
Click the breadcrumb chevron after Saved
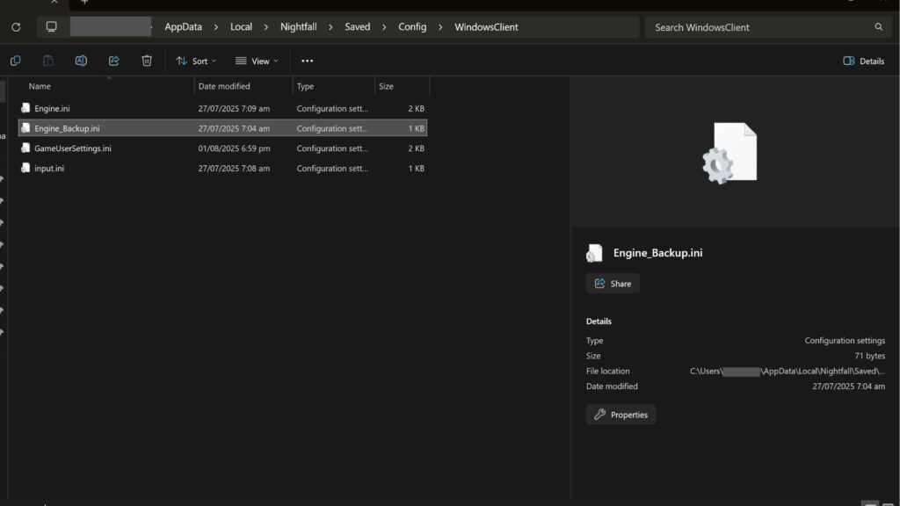pyautogui.click(x=384, y=27)
